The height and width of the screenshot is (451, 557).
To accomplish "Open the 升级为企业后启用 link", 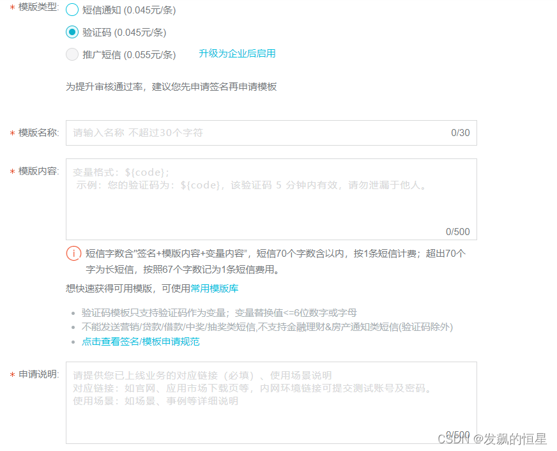I will point(236,54).
